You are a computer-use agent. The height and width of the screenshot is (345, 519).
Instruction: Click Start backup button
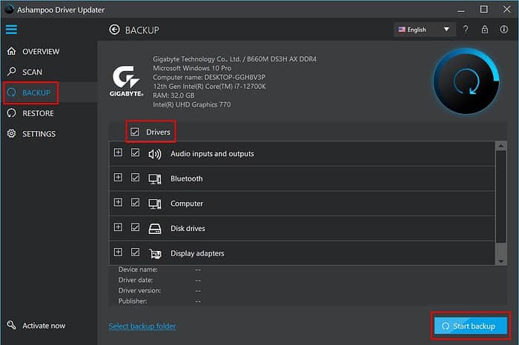click(x=470, y=326)
